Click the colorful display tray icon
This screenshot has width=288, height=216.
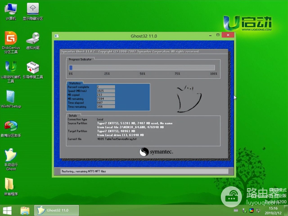(252, 211)
